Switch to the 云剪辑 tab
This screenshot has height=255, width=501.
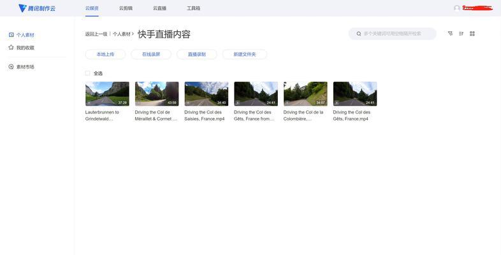[x=126, y=8]
